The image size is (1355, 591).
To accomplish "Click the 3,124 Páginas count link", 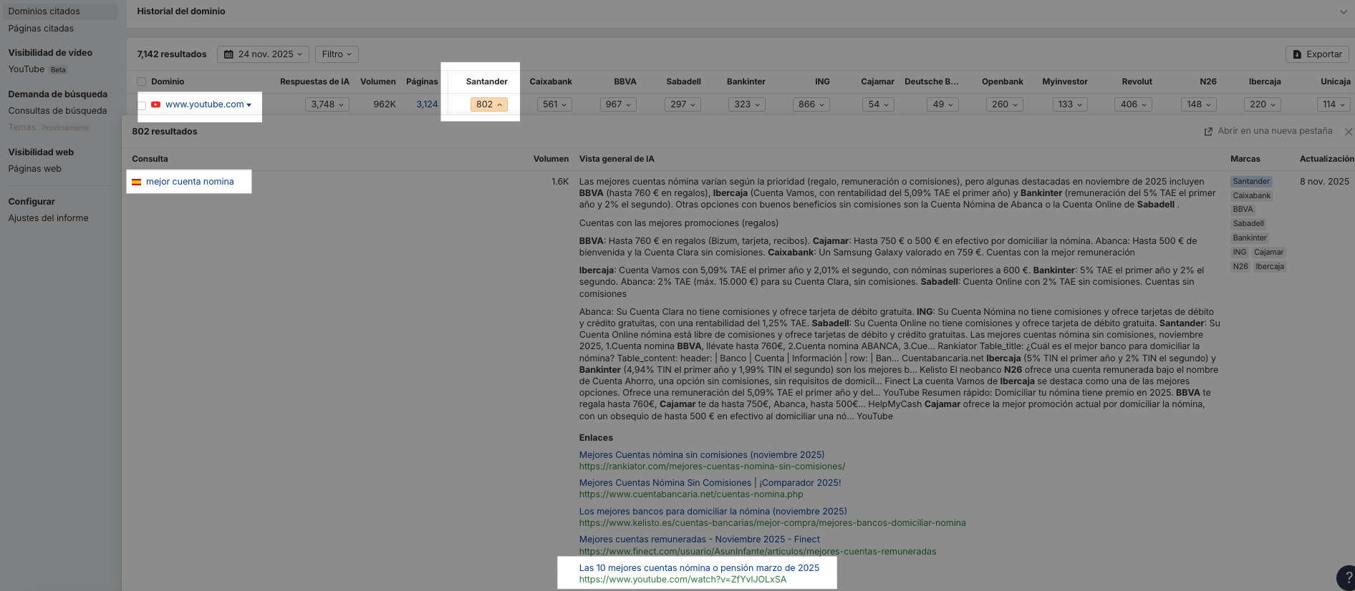I will click(427, 104).
